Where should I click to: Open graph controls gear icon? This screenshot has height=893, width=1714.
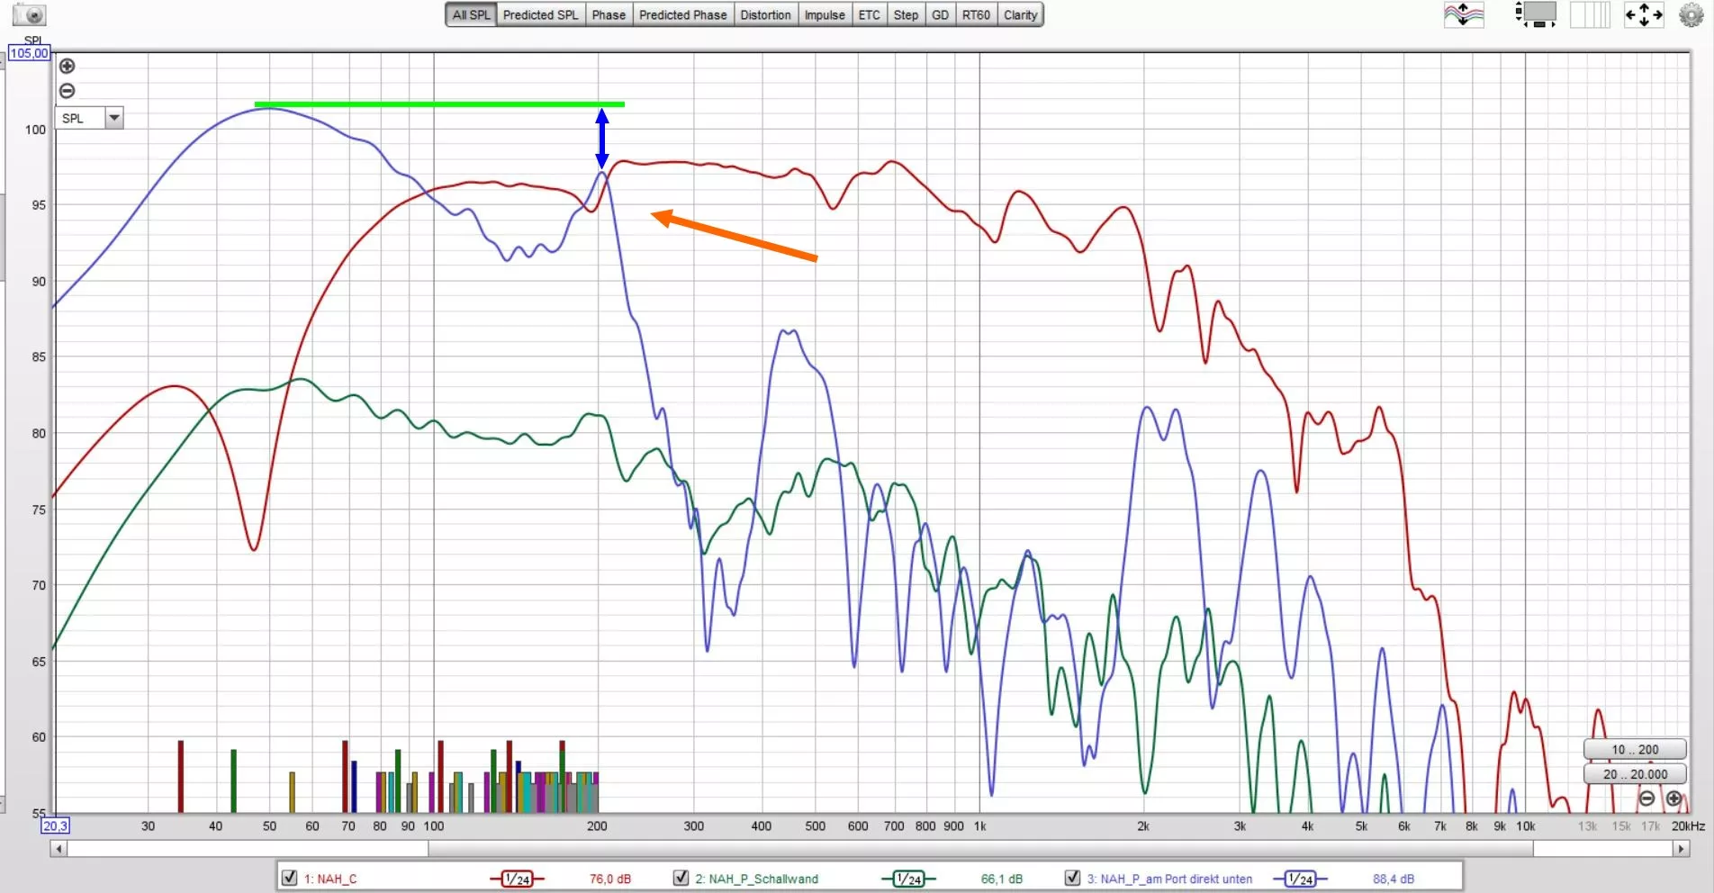click(1691, 15)
